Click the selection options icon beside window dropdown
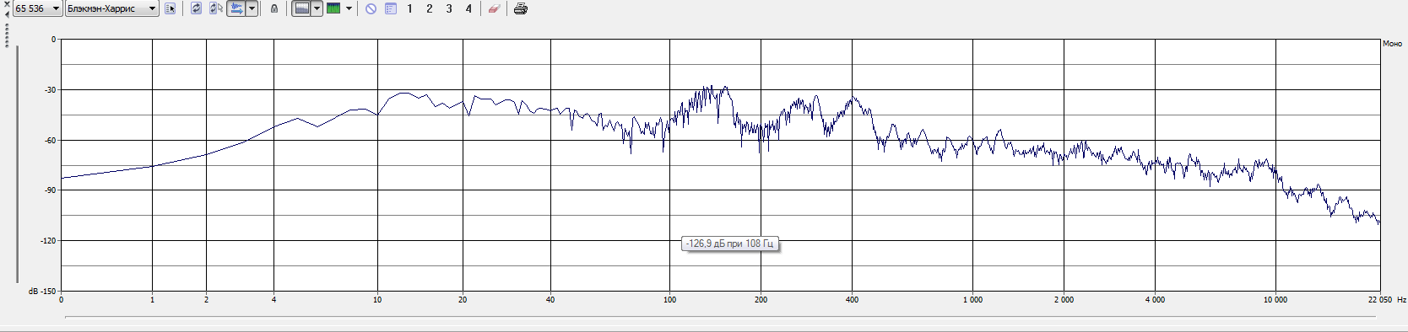The height and width of the screenshot is (332, 1408). (171, 8)
